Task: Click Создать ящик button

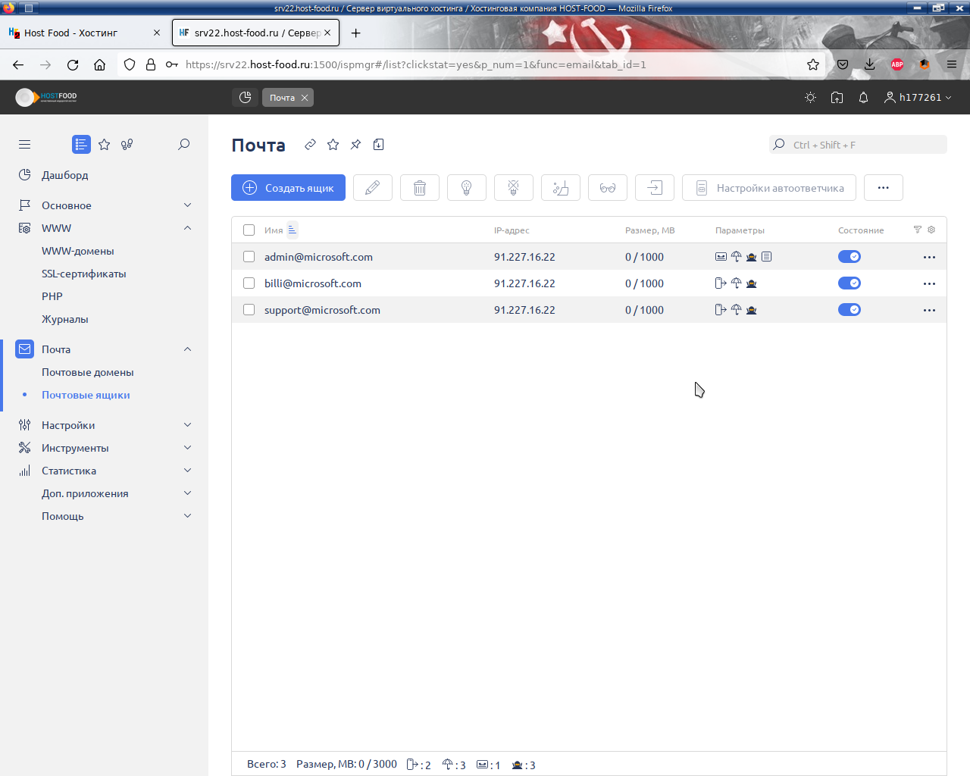Action: pos(288,188)
